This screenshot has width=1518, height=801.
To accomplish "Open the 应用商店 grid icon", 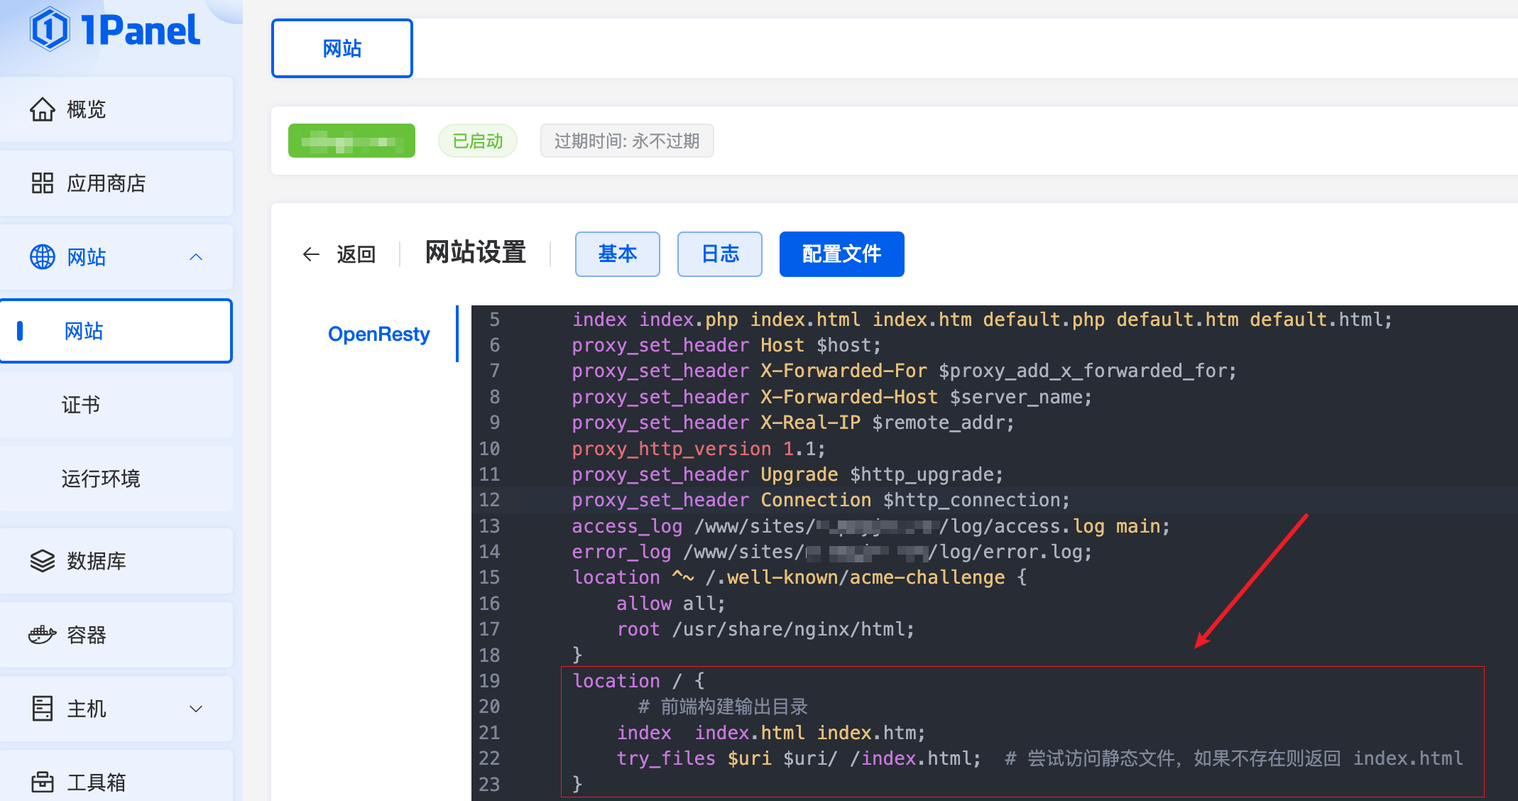I will (43, 183).
